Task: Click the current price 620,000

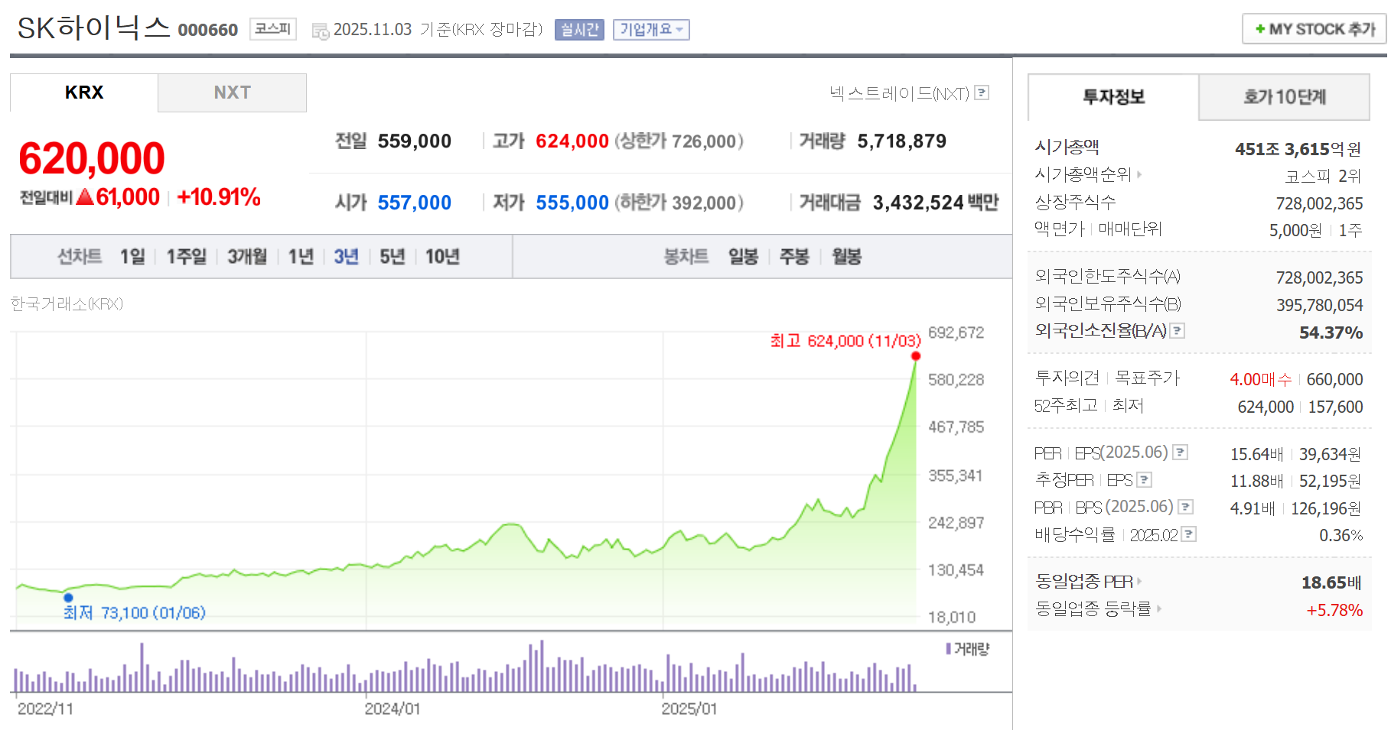Action: pyautogui.click(x=91, y=159)
